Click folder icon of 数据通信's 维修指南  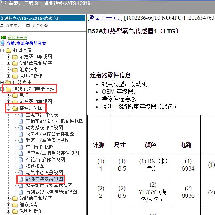pyautogui.click(x=15, y=70)
